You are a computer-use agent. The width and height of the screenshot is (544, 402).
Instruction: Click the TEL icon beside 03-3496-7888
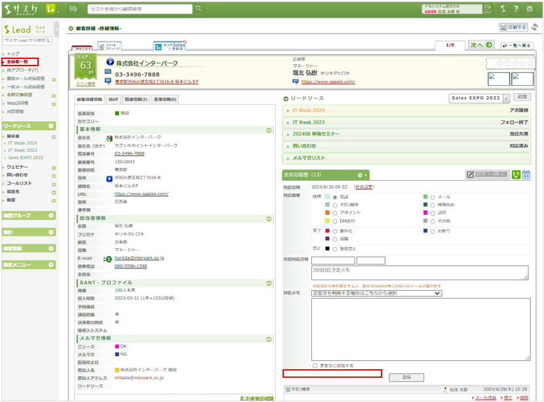click(x=108, y=72)
